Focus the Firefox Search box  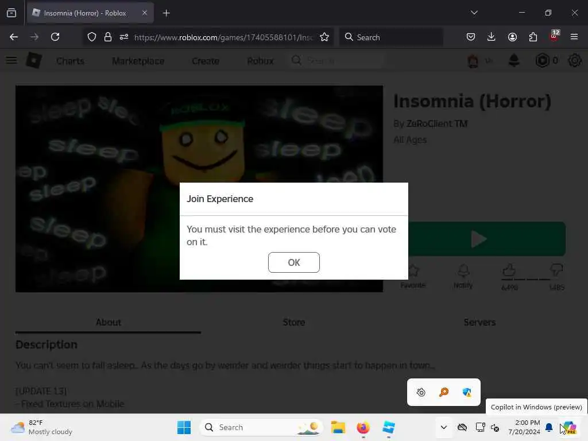click(391, 37)
